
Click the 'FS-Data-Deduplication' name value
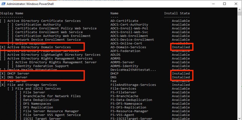pyautogui.click(x=131, y=100)
